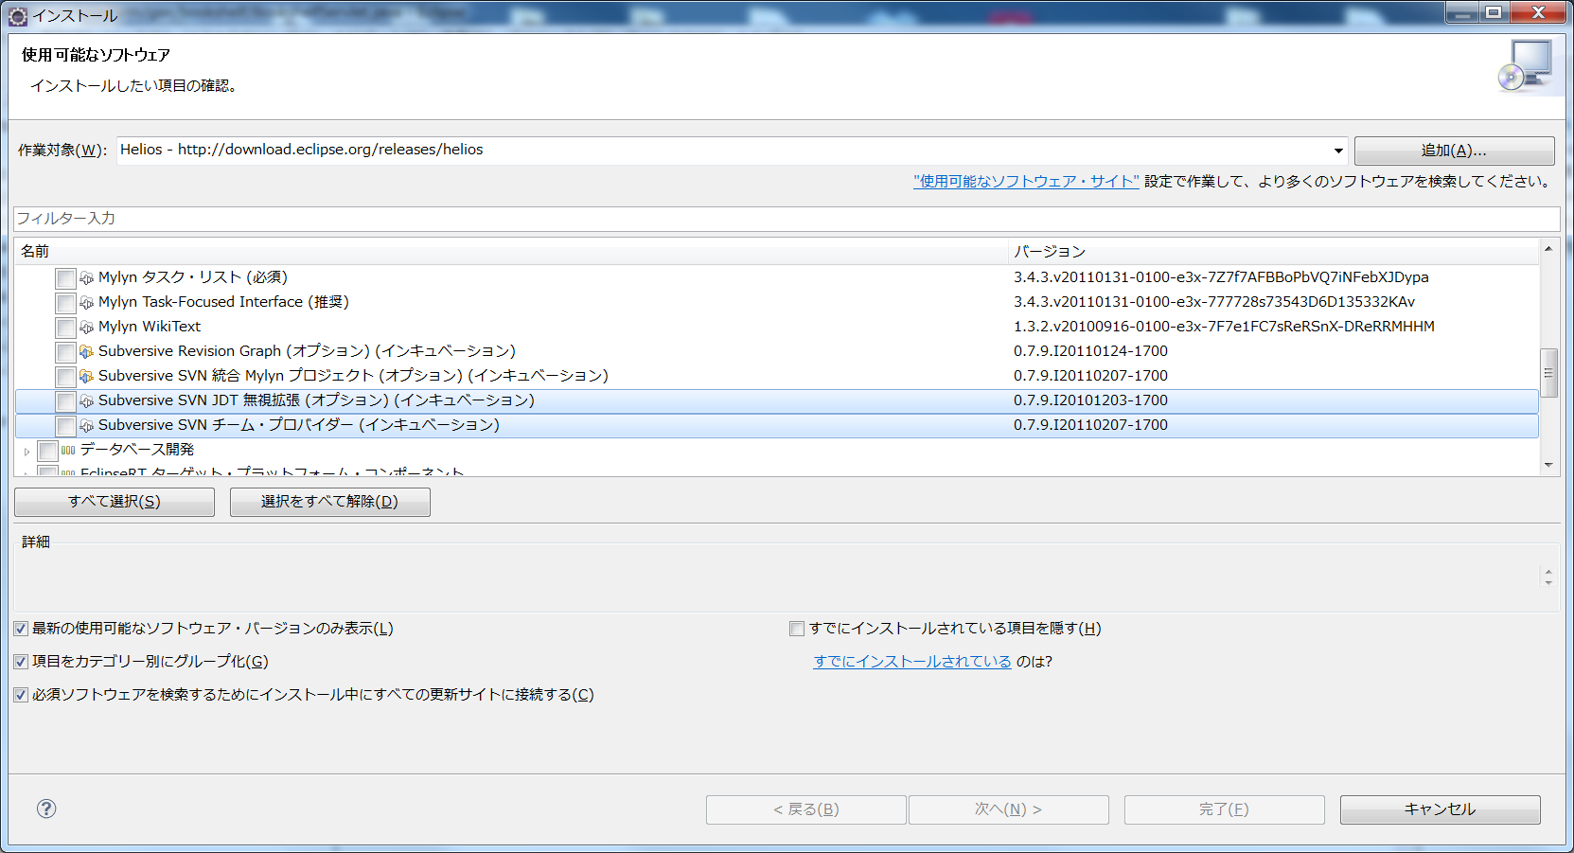
Task: Check Subversive SVN チーム・プロバイダー
Action: pos(65,426)
